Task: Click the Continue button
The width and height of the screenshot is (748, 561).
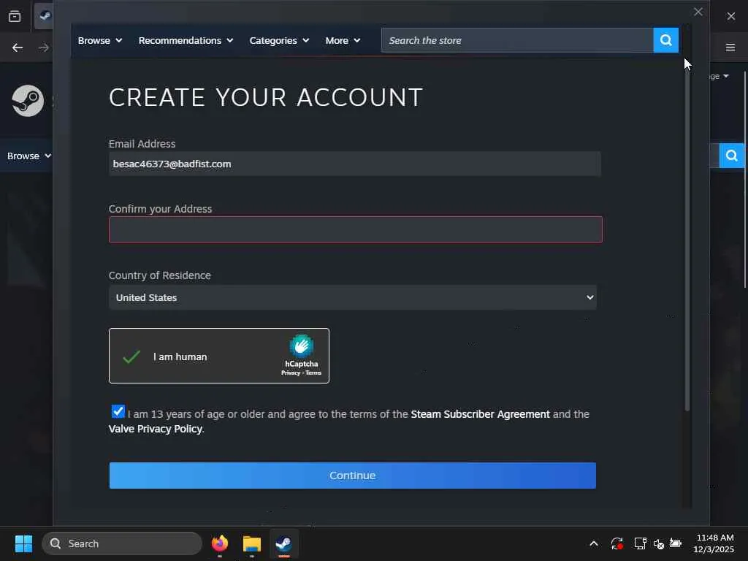Action: (353, 475)
